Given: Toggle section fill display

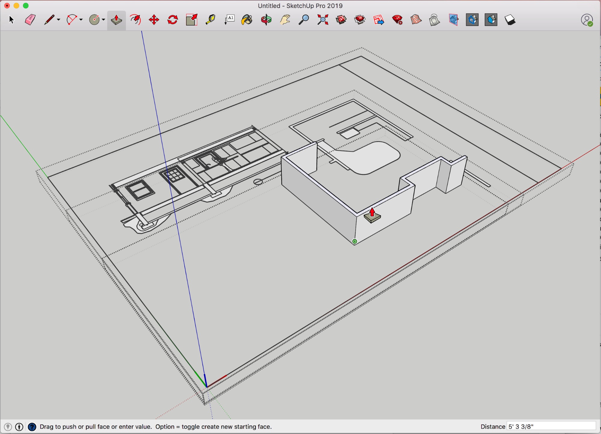Looking at the screenshot, I should (510, 20).
